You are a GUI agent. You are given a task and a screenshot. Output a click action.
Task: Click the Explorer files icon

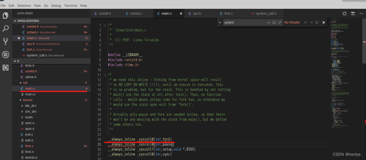6,15
